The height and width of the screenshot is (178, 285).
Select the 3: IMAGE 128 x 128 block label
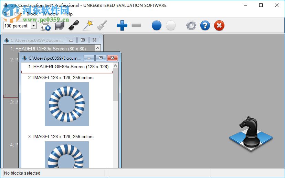(x=61, y=137)
